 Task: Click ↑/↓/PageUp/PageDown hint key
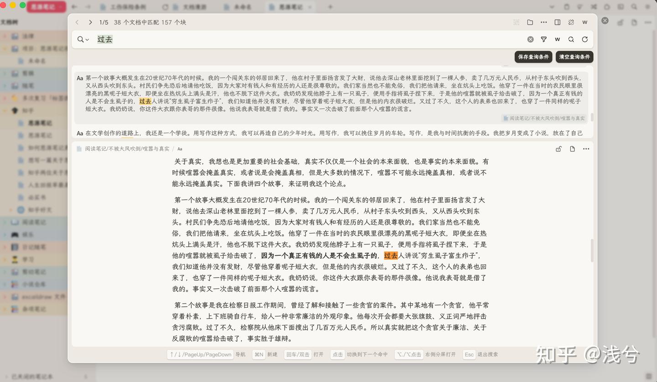point(200,354)
